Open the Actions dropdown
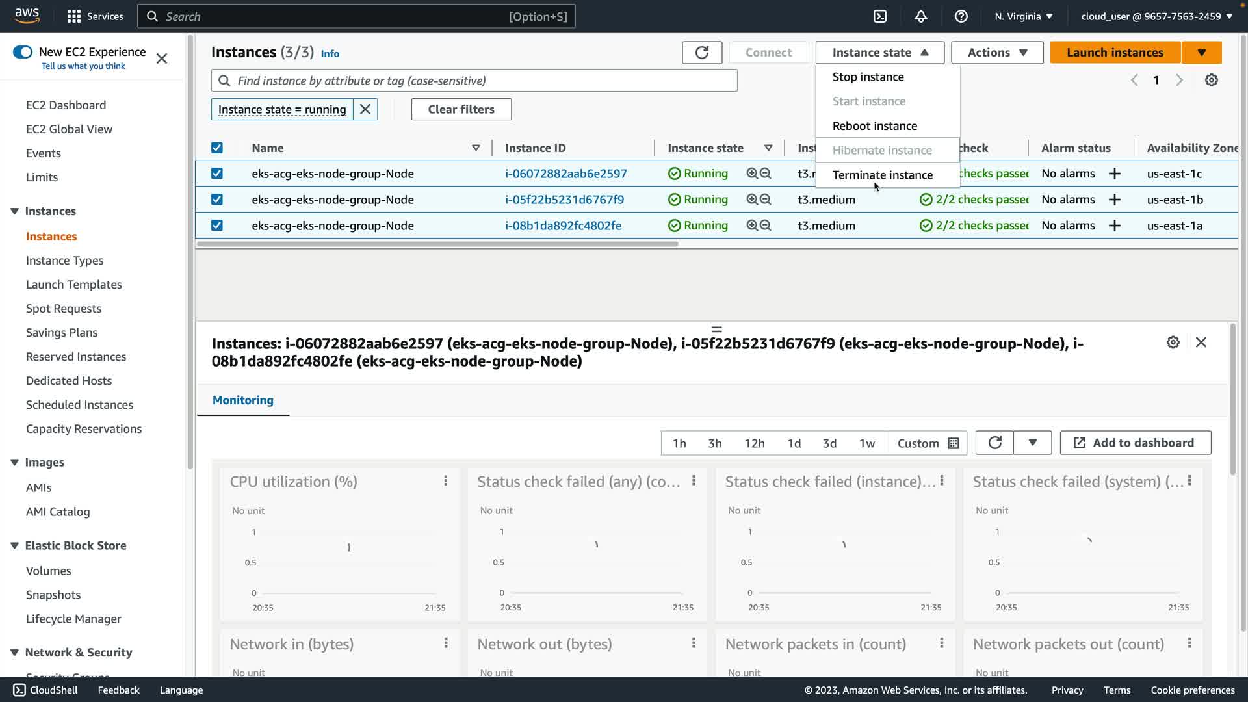Image resolution: width=1248 pixels, height=702 pixels. (x=996, y=53)
